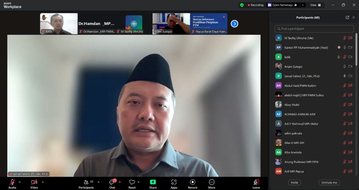Screen dimensions: 359x190
Task: Open the Apps panel
Action: (x=174, y=183)
